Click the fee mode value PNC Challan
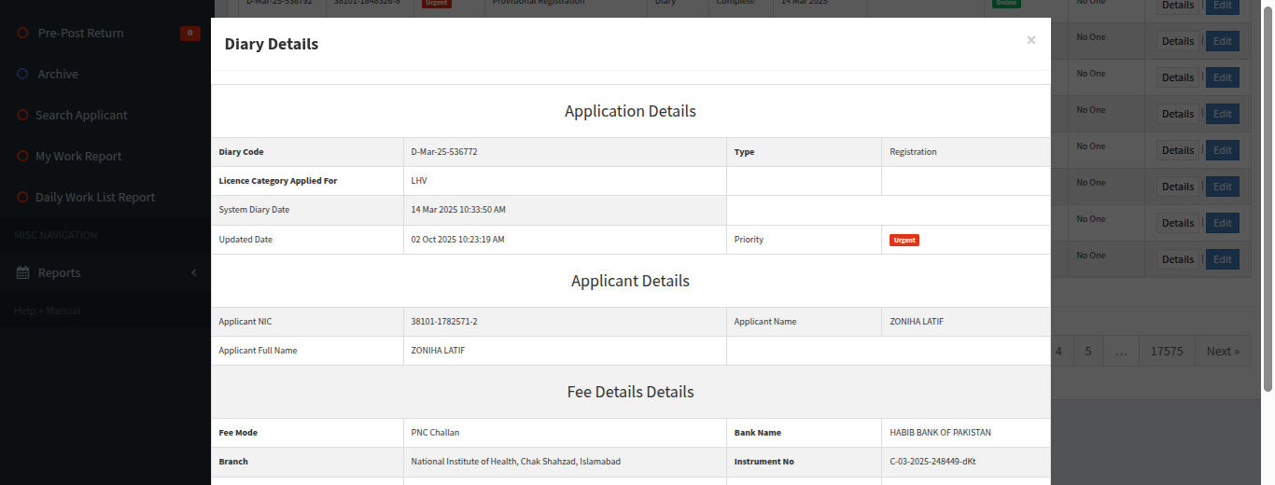The height and width of the screenshot is (485, 1275). (x=435, y=433)
